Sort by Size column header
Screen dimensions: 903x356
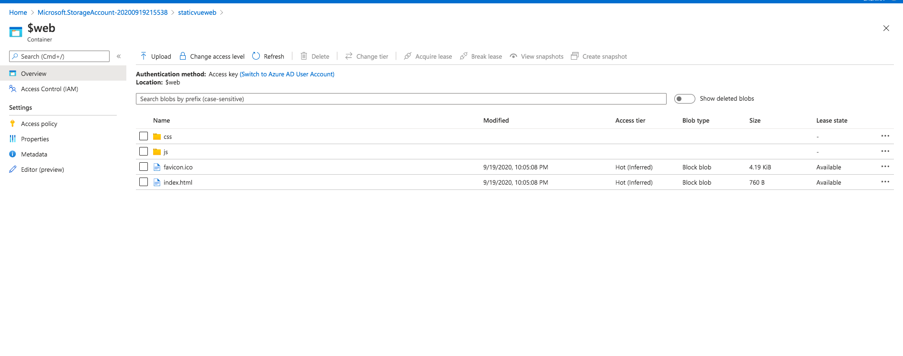(x=755, y=120)
